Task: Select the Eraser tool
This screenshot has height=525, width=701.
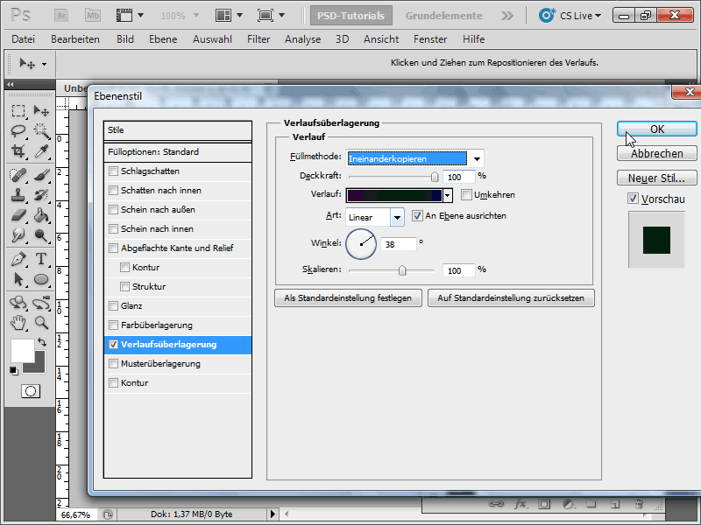Action: pyautogui.click(x=18, y=215)
